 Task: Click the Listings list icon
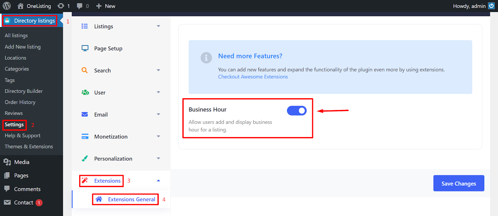(85, 26)
